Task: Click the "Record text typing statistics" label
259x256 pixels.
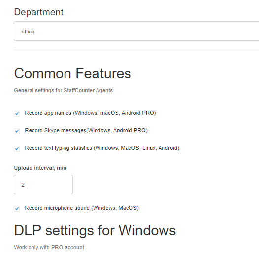Action: click(x=58, y=148)
